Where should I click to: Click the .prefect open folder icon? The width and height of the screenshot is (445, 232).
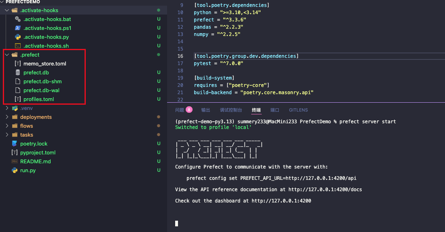(x=15, y=55)
